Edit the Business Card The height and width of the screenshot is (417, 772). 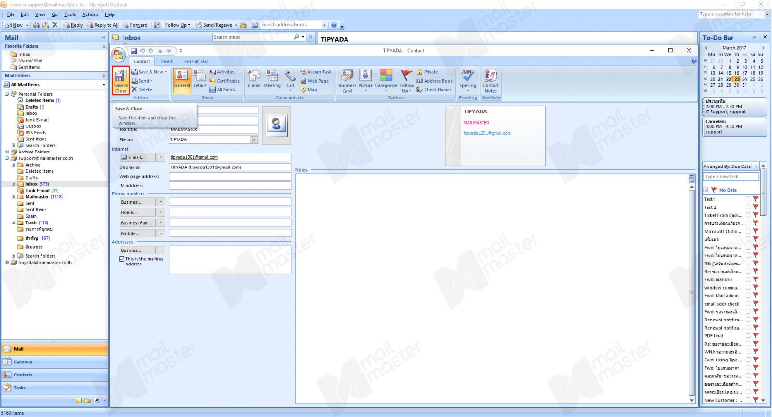[x=347, y=81]
